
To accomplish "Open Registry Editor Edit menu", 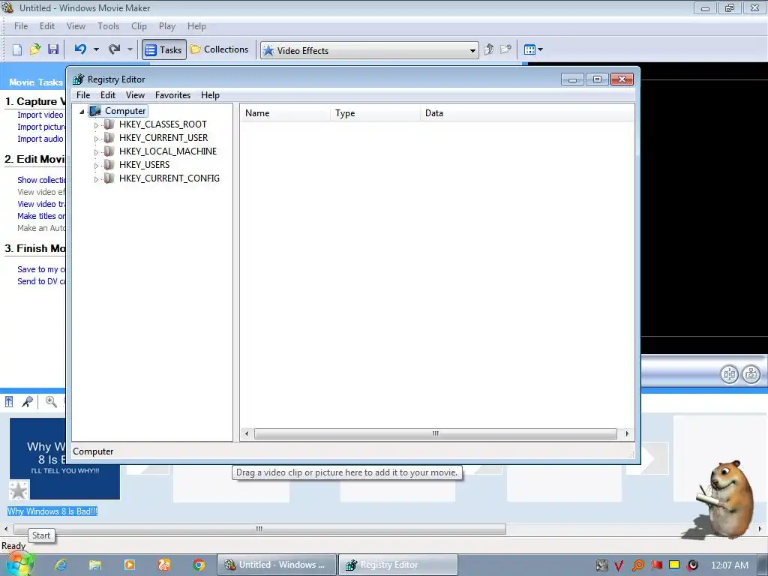I will [x=108, y=95].
